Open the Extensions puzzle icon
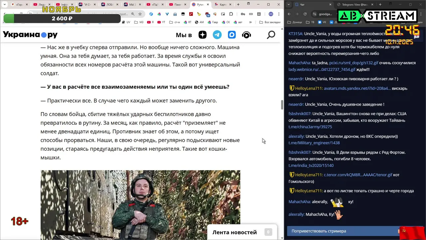Screen dimensions: 426x240 230,14
